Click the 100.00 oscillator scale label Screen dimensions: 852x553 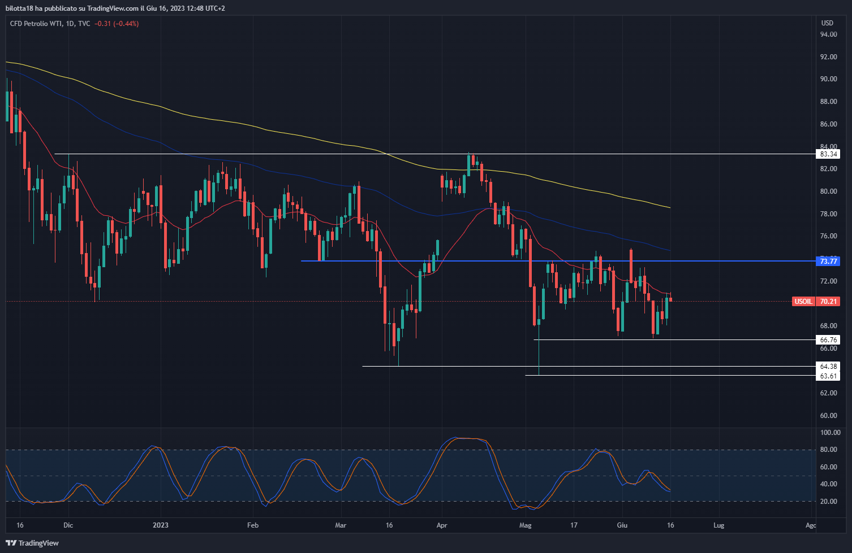[830, 433]
